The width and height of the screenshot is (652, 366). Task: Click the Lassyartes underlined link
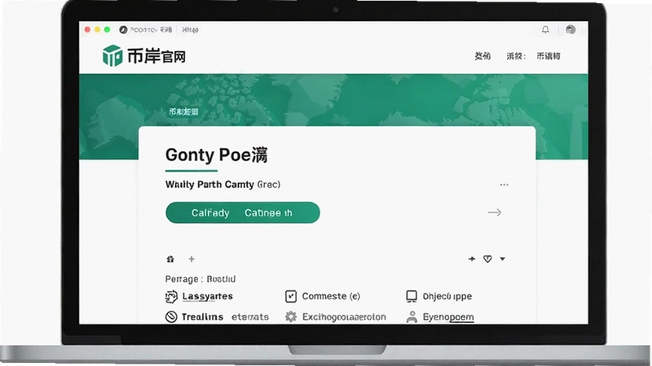coord(208,296)
